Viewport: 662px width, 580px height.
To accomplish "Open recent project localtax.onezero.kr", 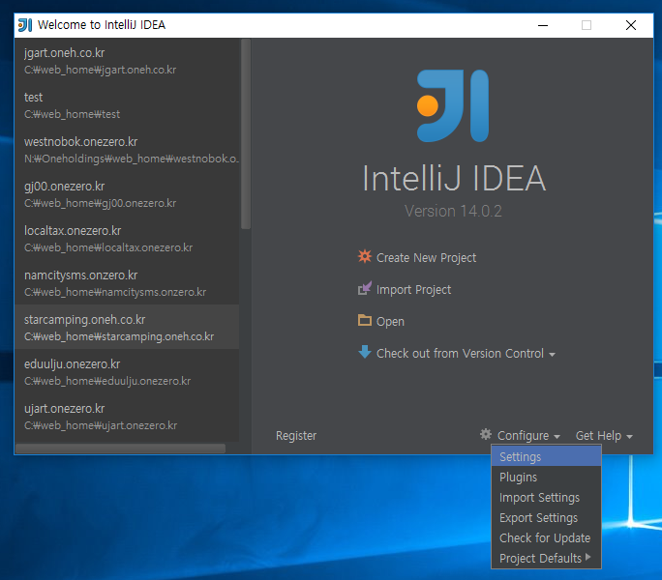I will click(127, 239).
